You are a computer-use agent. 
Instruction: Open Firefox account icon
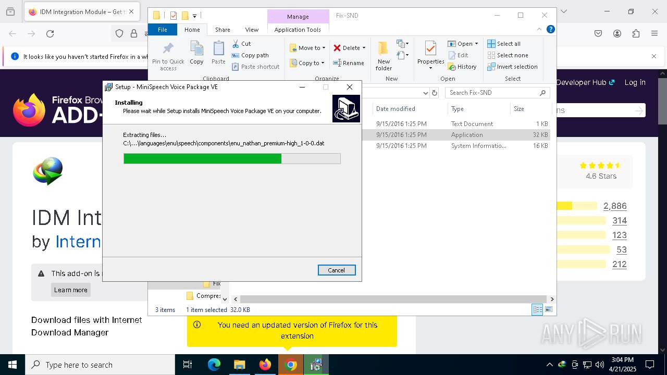[617, 34]
